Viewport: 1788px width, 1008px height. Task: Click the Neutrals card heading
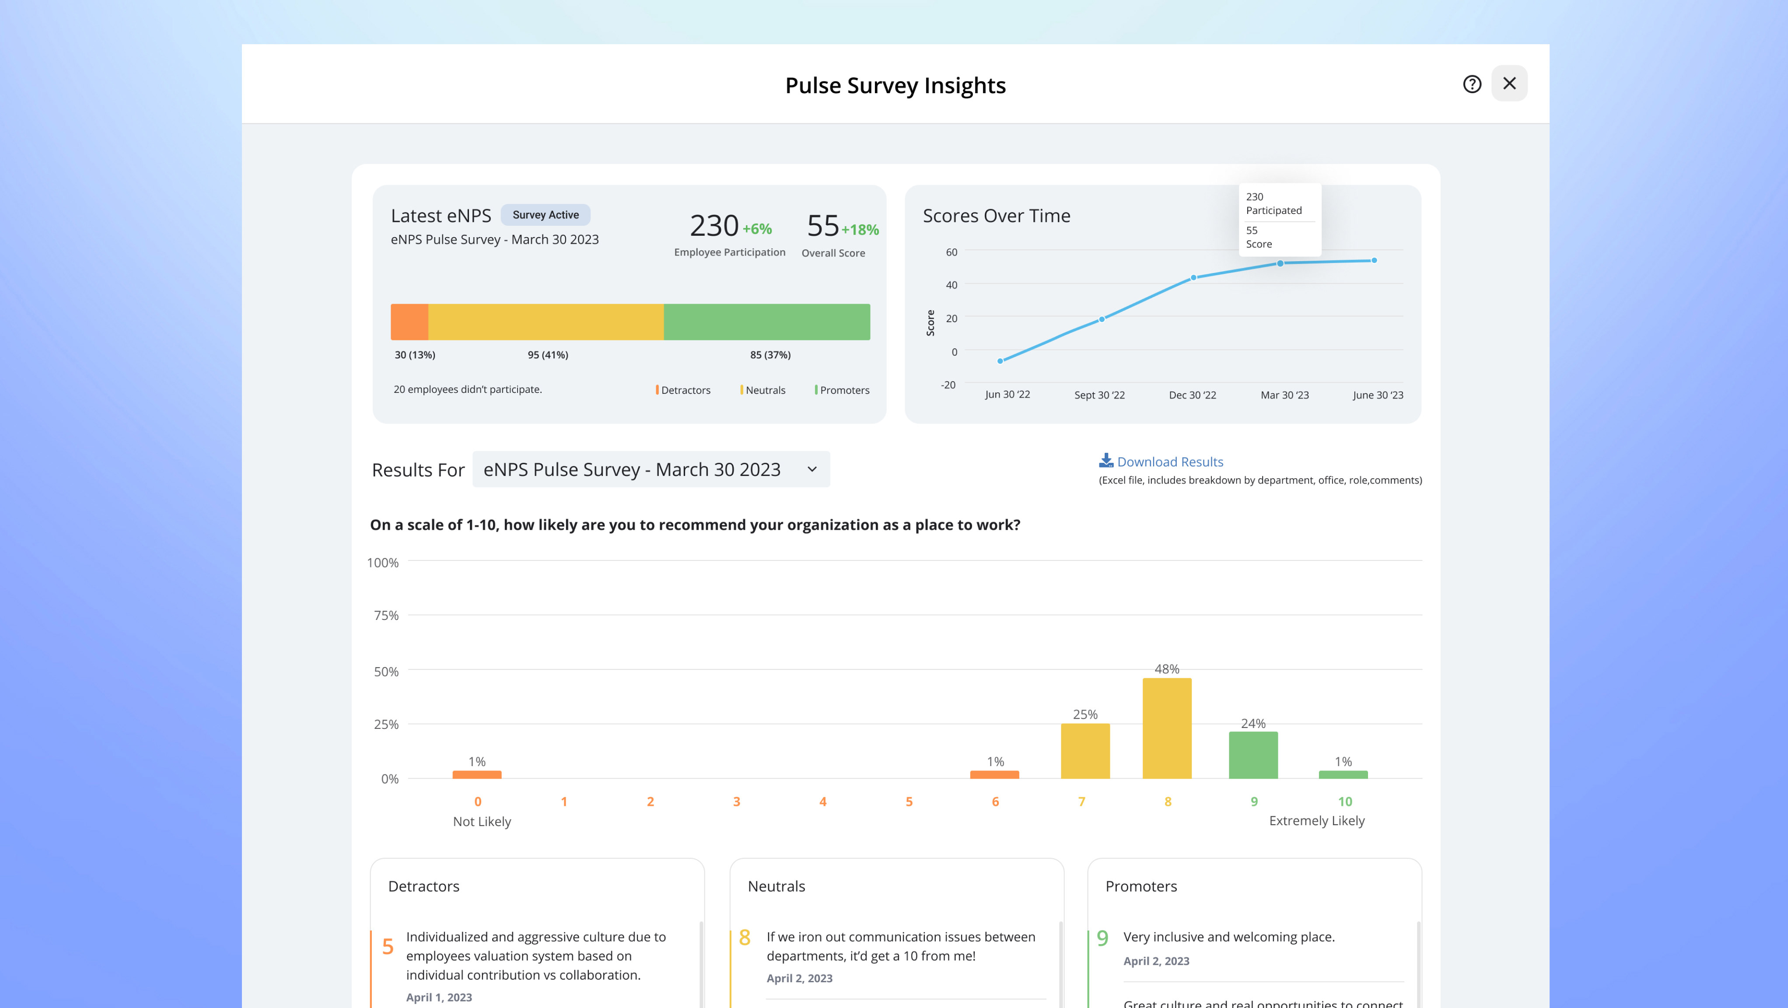tap(776, 886)
